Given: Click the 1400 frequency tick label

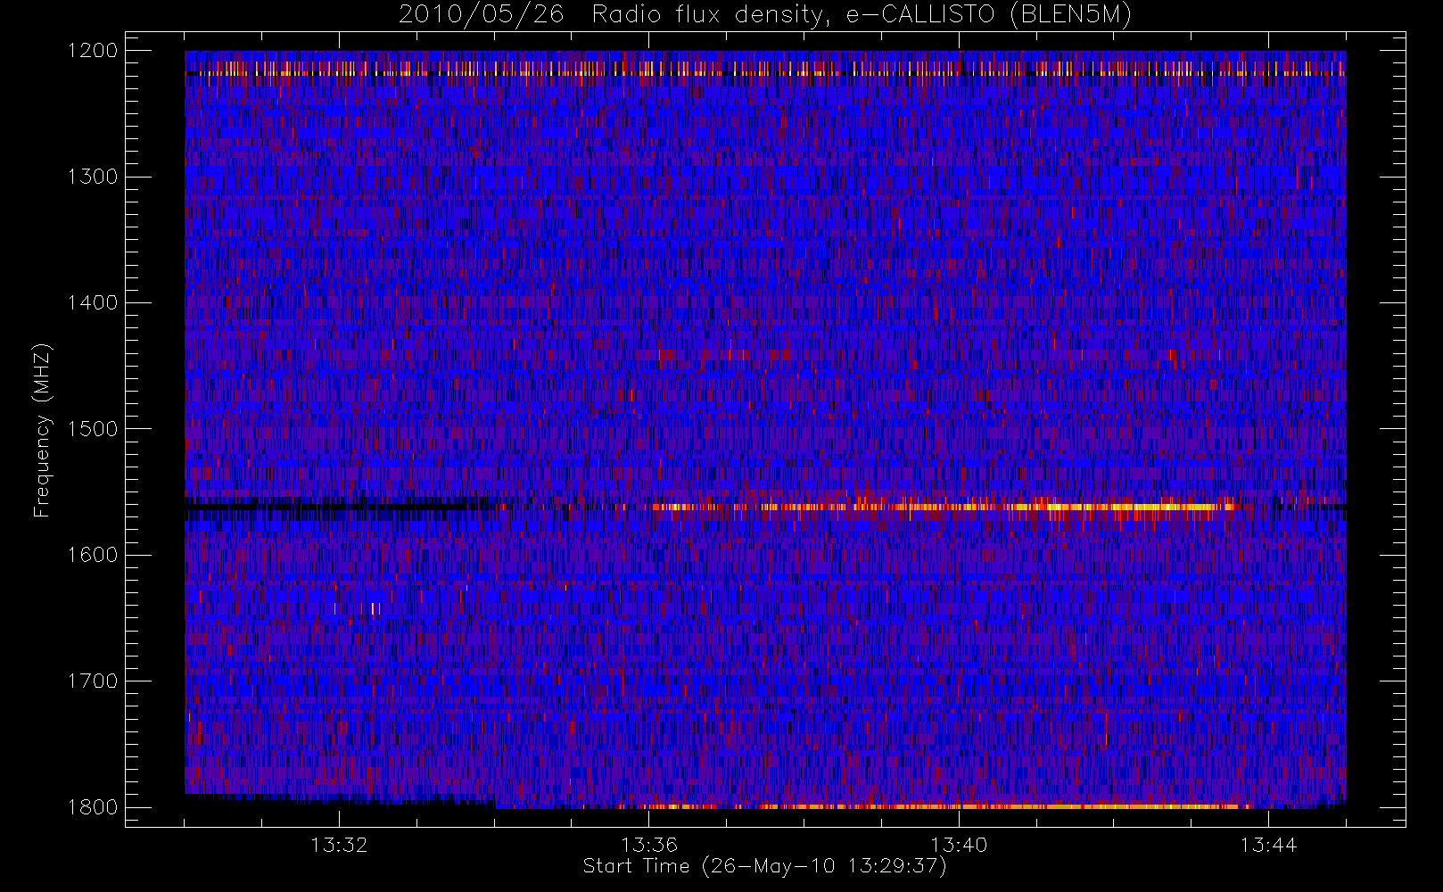Looking at the screenshot, I should coord(93,302).
